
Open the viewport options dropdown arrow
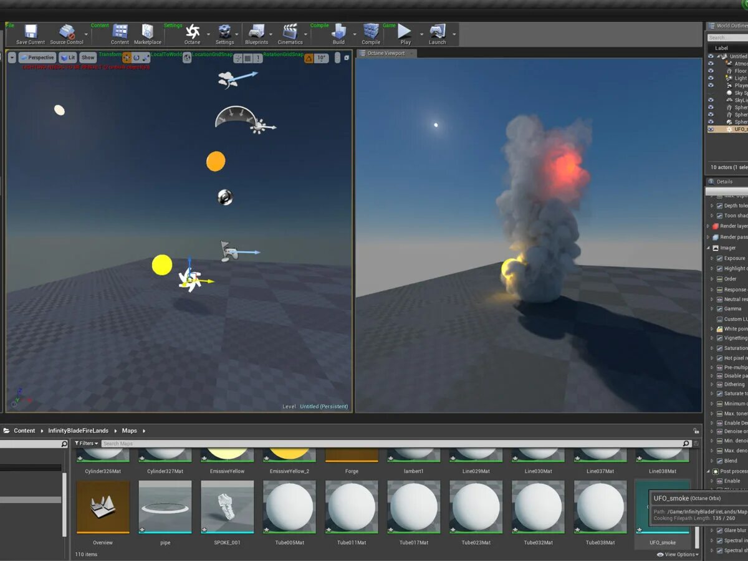(x=12, y=57)
